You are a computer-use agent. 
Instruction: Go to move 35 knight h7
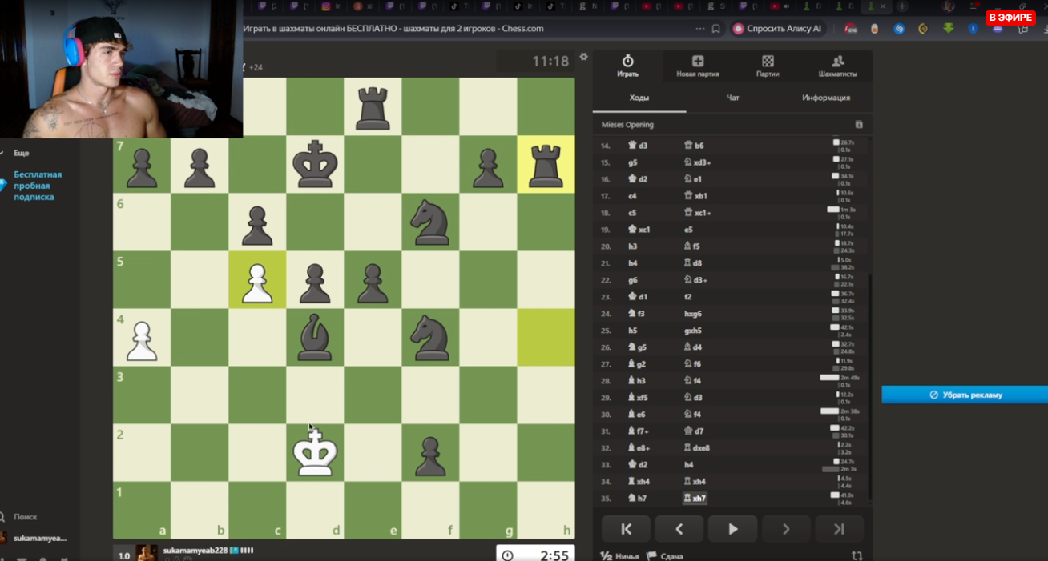(637, 498)
